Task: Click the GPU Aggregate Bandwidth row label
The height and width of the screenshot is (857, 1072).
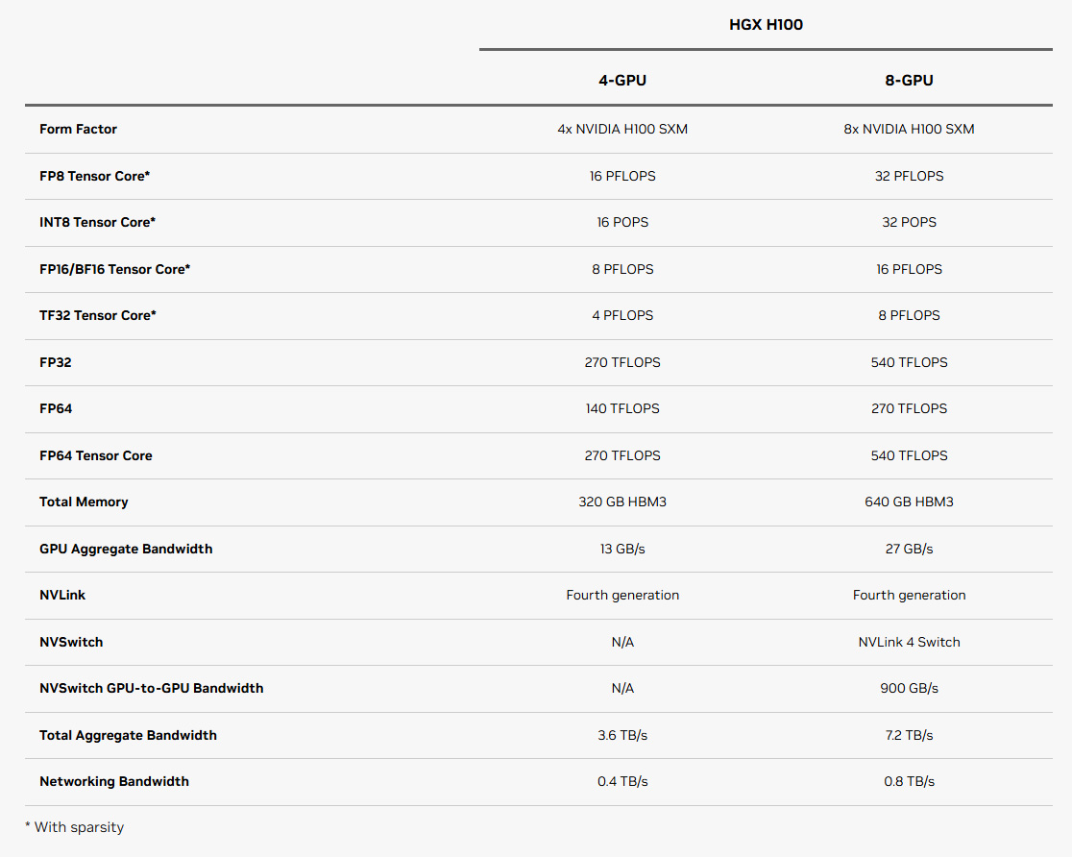Action: click(126, 550)
